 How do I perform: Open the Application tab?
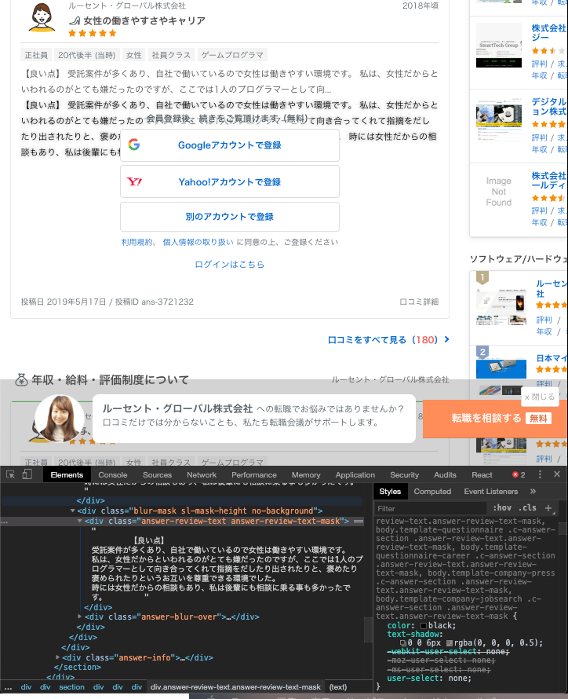click(x=355, y=474)
